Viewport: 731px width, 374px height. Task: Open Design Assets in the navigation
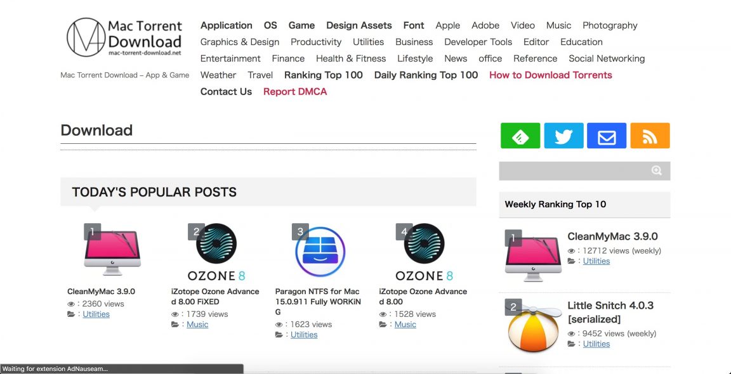tap(359, 25)
